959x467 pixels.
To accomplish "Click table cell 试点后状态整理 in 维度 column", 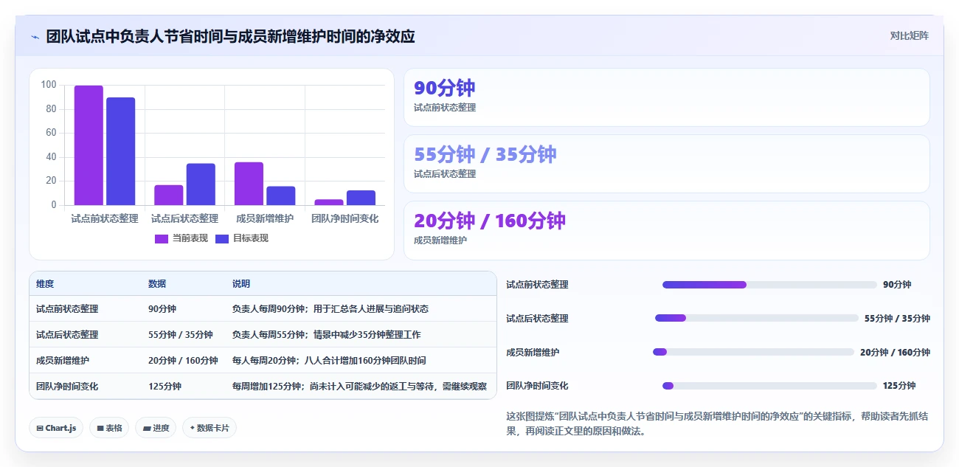I will click(67, 335).
